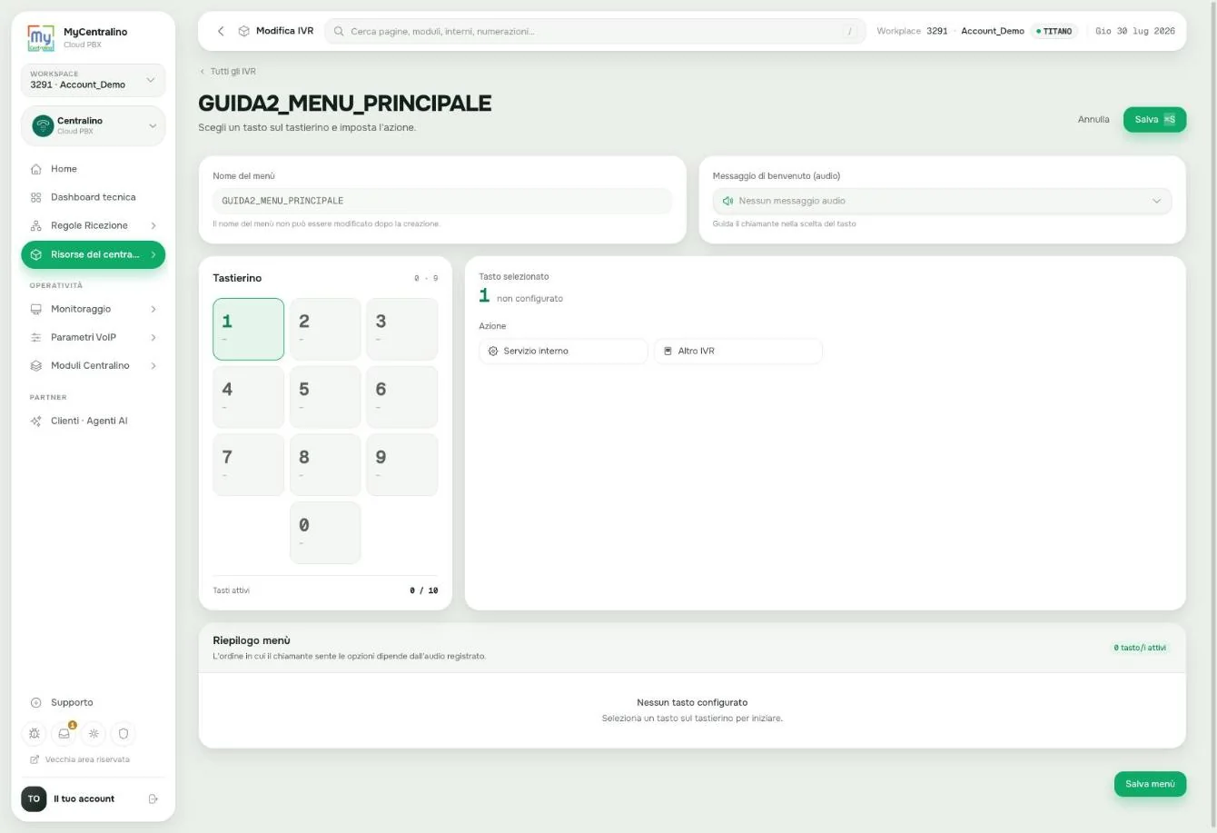The width and height of the screenshot is (1217, 833).
Task: Select keypad key 4
Action: click(x=248, y=397)
